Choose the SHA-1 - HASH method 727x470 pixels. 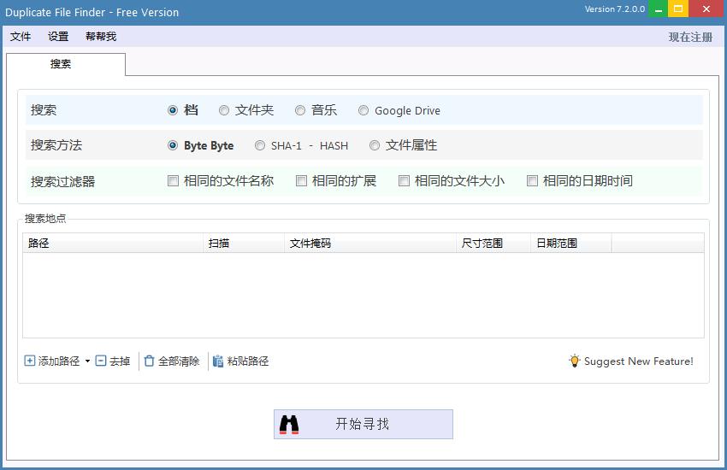260,145
